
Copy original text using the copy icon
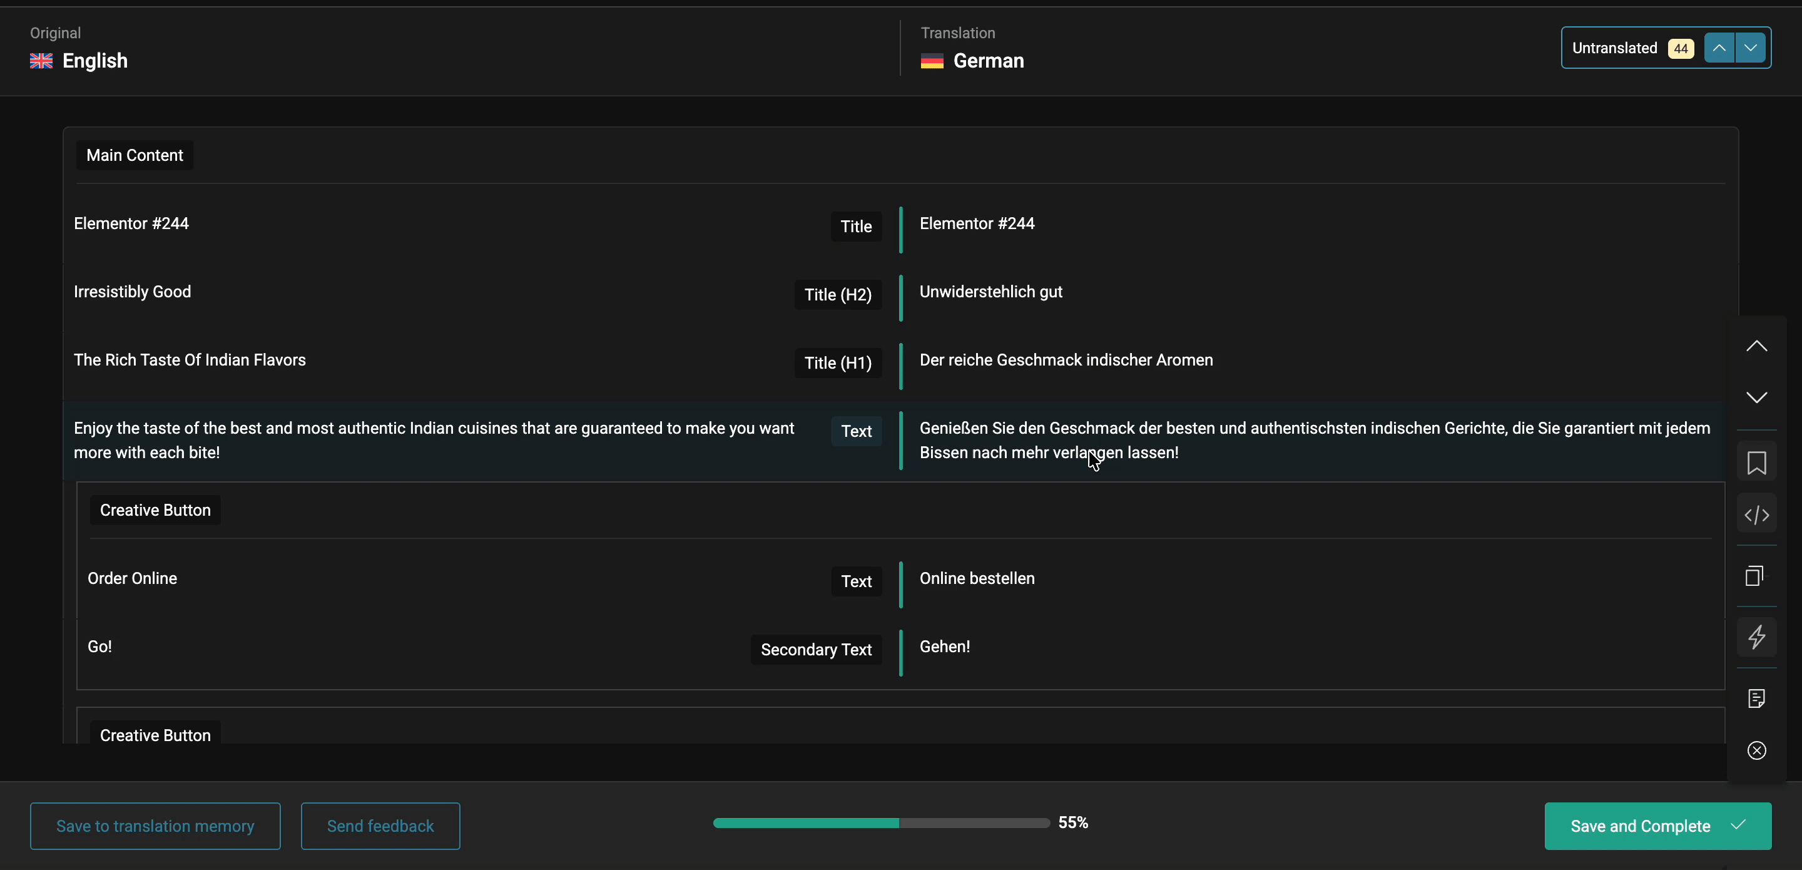pos(1756,575)
